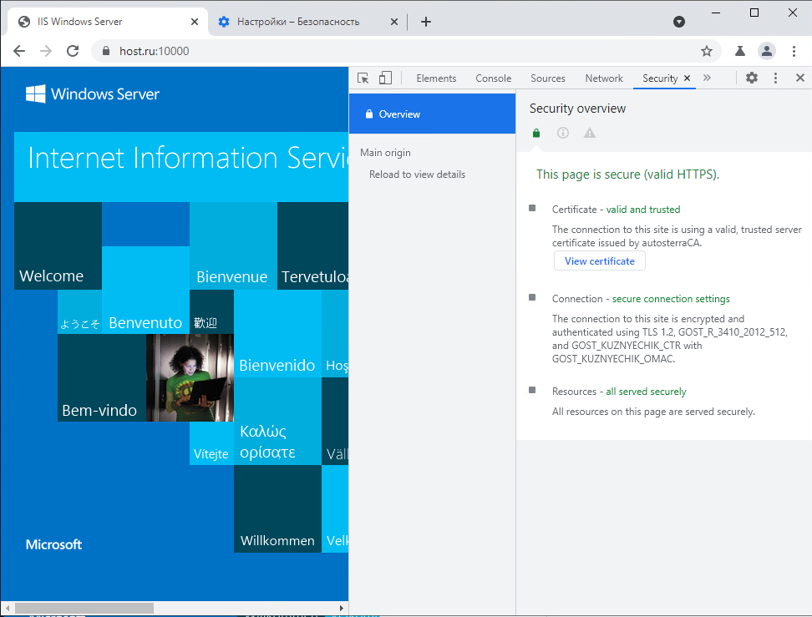
Task: Click the info circle security indicator
Action: (x=563, y=133)
